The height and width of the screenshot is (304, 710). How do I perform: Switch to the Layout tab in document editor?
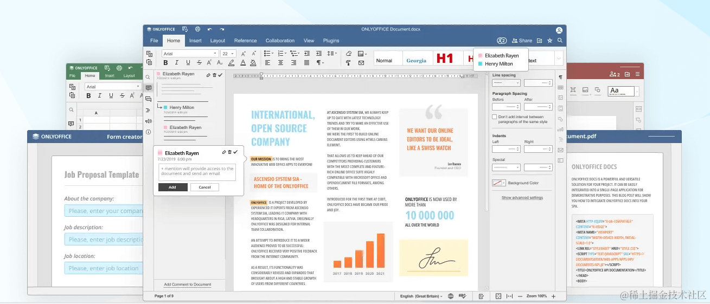coord(218,41)
